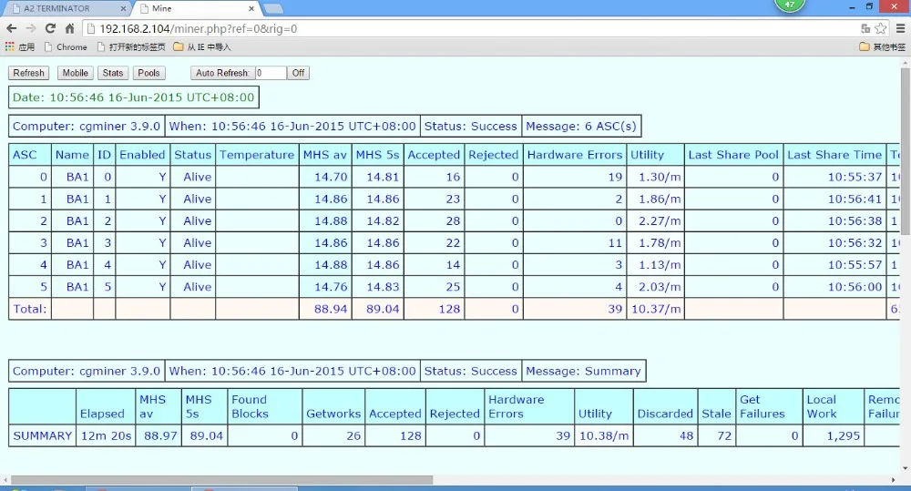Viewport: 911px width, 491px height.
Task: Open the Mobile view button
Action: point(75,73)
